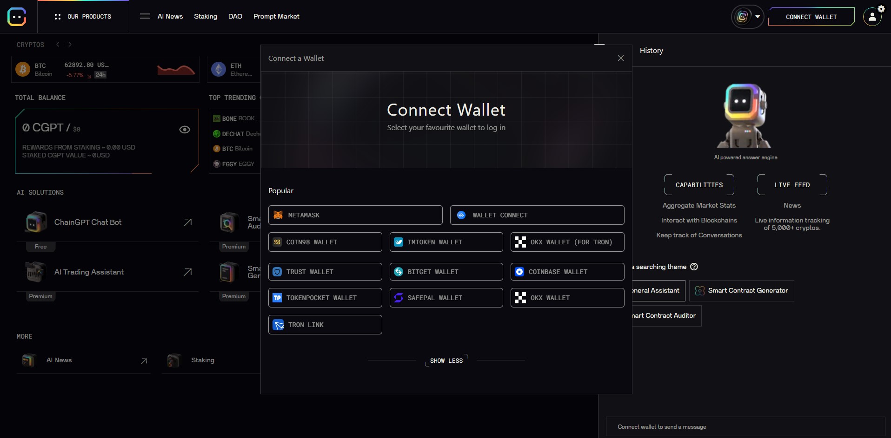
Task: Select the Smart Contract Auditor theme
Action: pyautogui.click(x=666, y=316)
